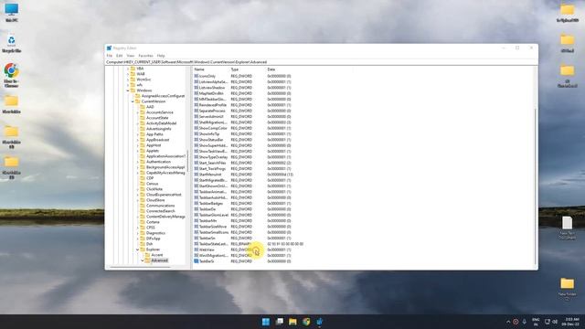Expand the VBA key in tree

[x=128, y=69]
